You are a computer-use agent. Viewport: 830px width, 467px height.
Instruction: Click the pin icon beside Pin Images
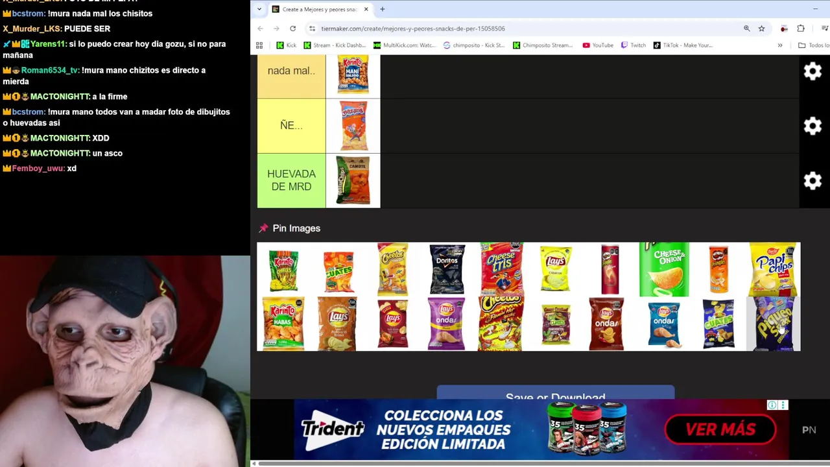pyautogui.click(x=263, y=228)
